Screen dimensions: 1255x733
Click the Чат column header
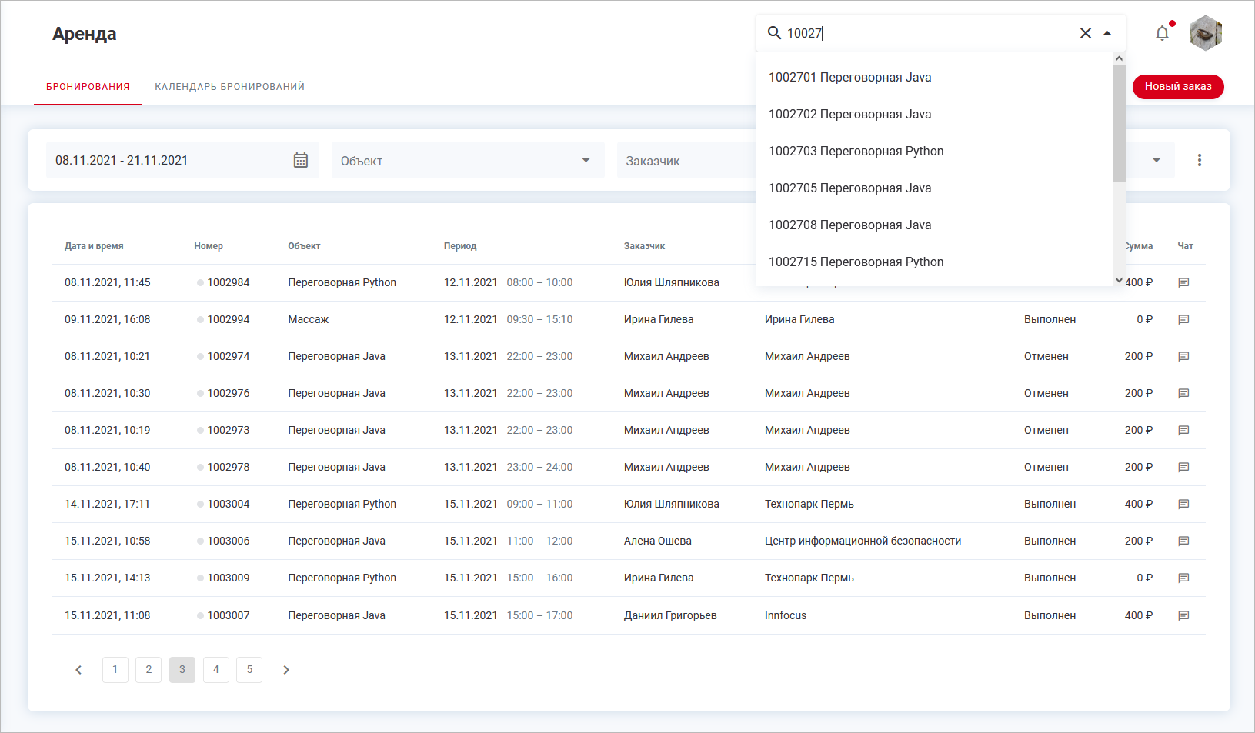pos(1185,246)
